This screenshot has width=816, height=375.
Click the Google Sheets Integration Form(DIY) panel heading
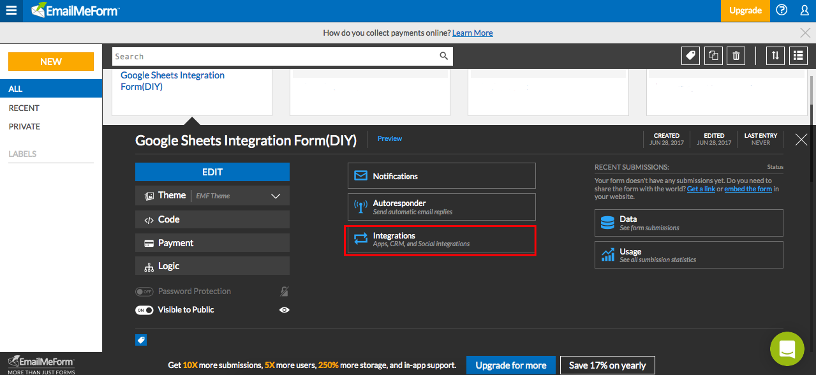[x=246, y=140]
